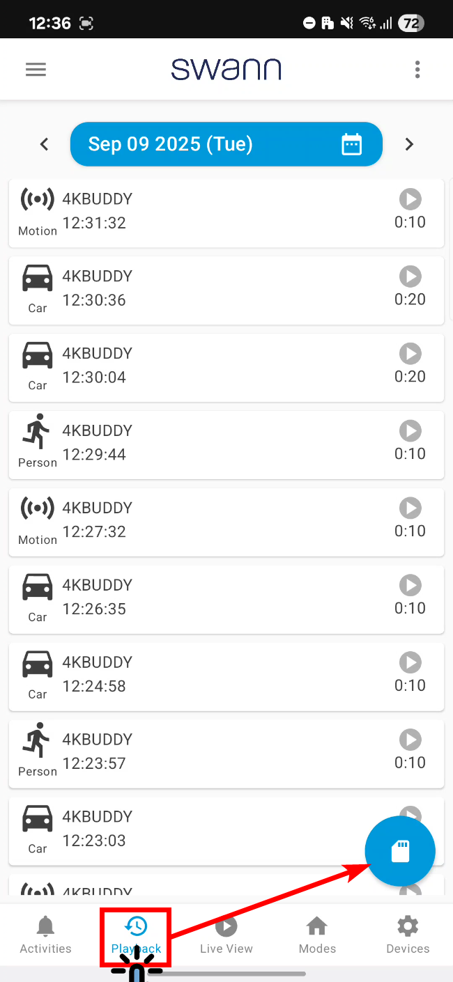Viewport: 453px width, 982px height.
Task: Open the hamburger navigation menu
Action: 36,70
